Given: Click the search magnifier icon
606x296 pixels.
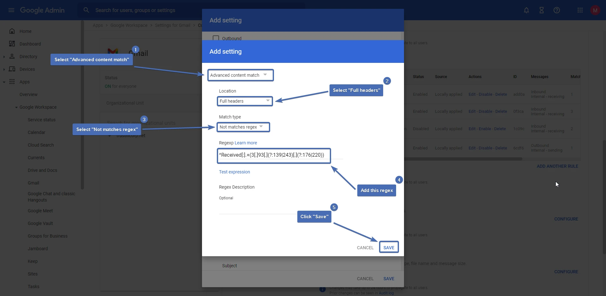Looking at the screenshot, I should (x=86, y=10).
